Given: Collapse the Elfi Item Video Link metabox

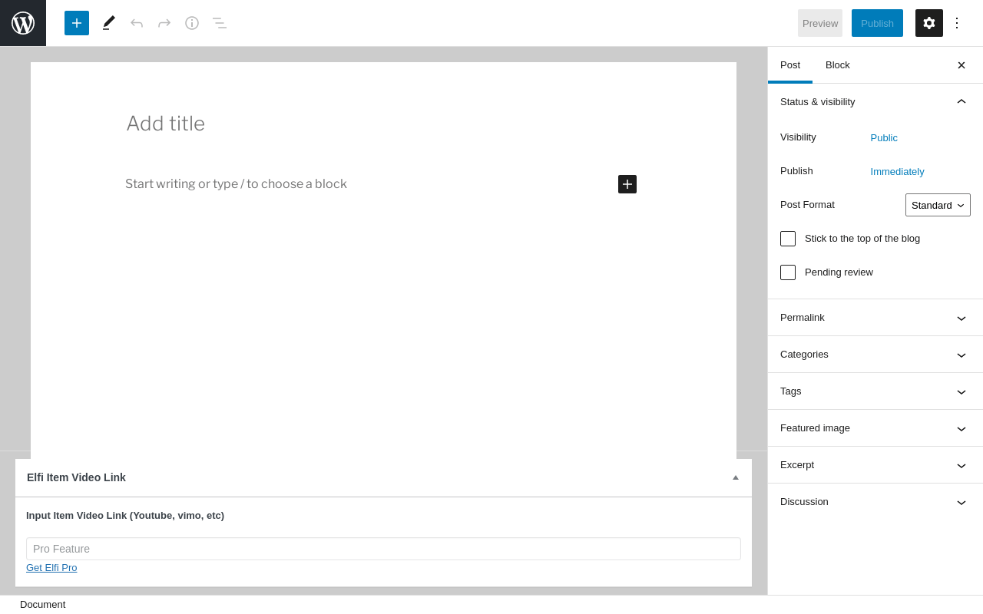Looking at the screenshot, I should coord(736,477).
